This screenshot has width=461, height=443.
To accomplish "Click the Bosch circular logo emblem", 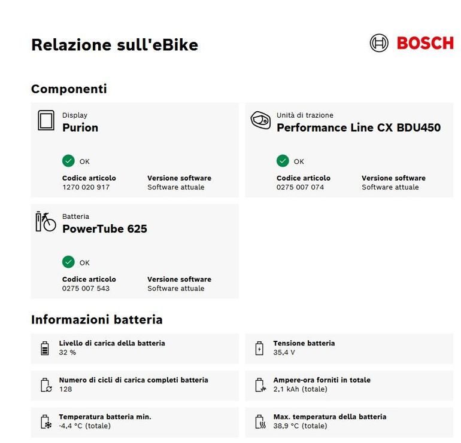I will click(x=379, y=43).
